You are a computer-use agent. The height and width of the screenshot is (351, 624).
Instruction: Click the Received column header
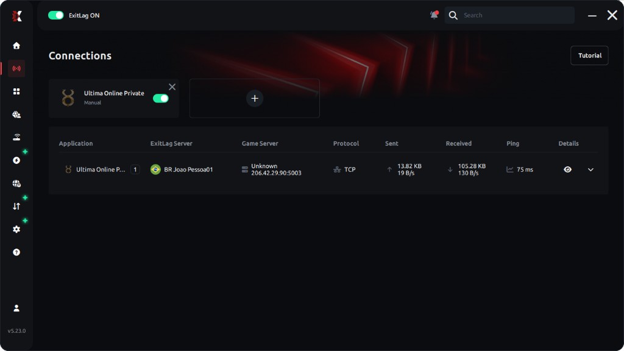click(458, 143)
